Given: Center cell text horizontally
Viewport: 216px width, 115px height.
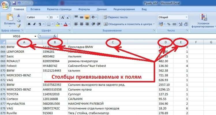Looking at the screenshot, I should point(82,24).
